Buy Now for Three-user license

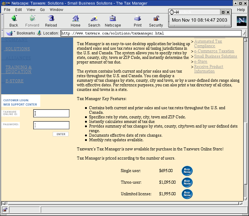pos(187,182)
